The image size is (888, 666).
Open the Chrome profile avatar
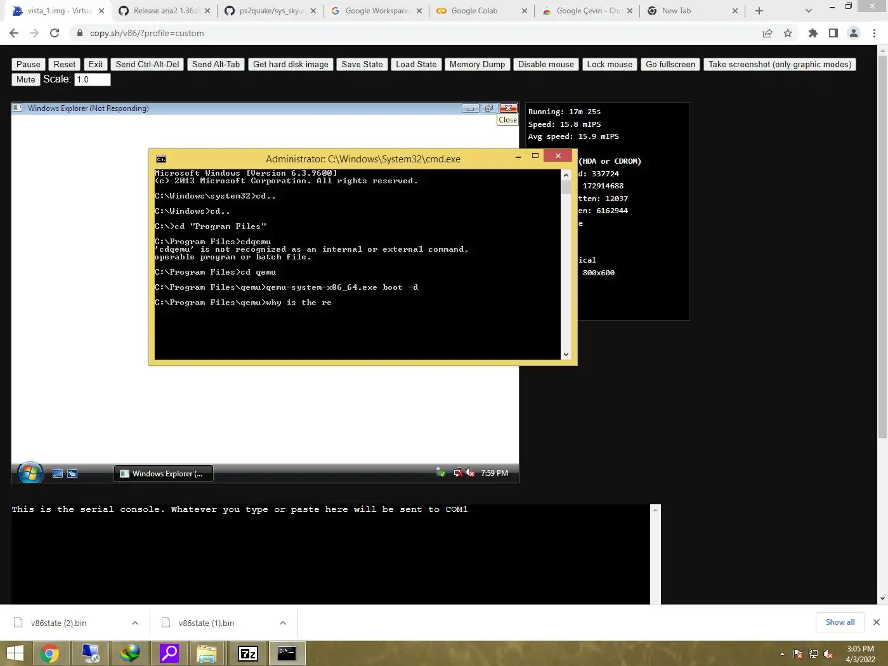pos(854,33)
